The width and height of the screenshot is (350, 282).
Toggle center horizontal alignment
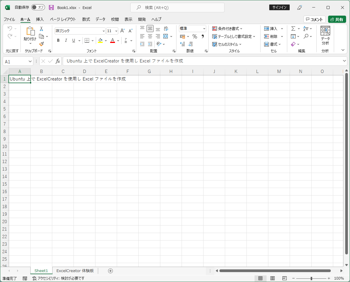[150, 36]
